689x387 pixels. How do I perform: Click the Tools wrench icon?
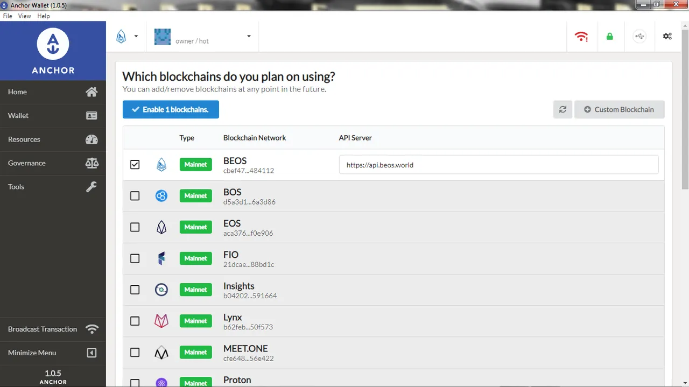pos(92,187)
